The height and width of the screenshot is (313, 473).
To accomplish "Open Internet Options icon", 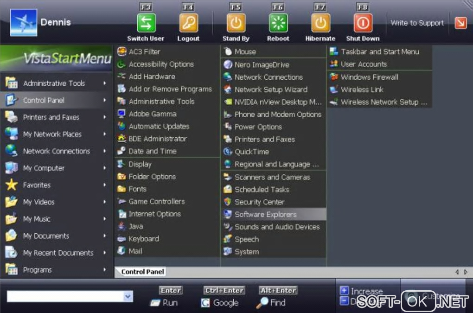I will pyautogui.click(x=121, y=214).
